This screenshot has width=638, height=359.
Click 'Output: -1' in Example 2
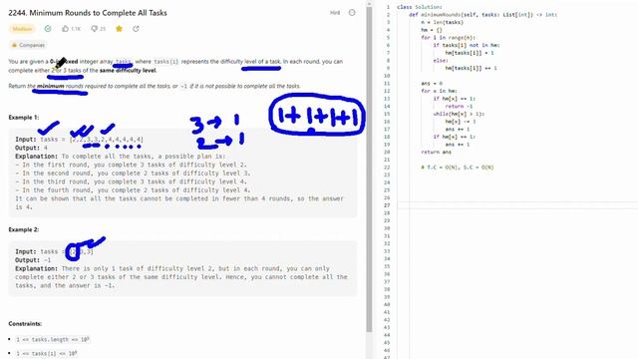coord(33,260)
